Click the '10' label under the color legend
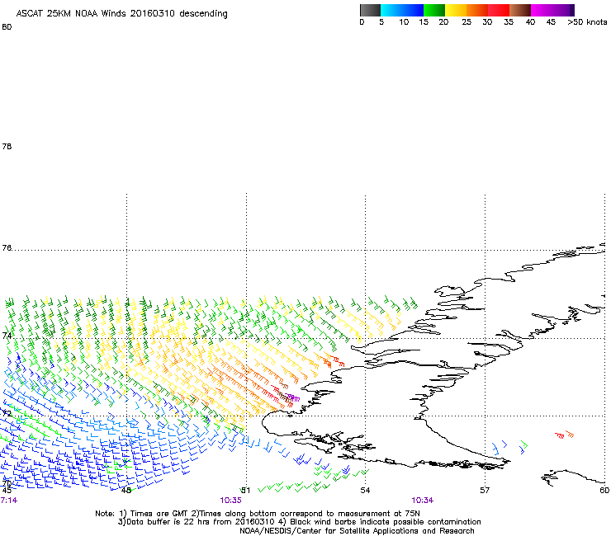The height and width of the screenshot is (536, 611). click(404, 22)
